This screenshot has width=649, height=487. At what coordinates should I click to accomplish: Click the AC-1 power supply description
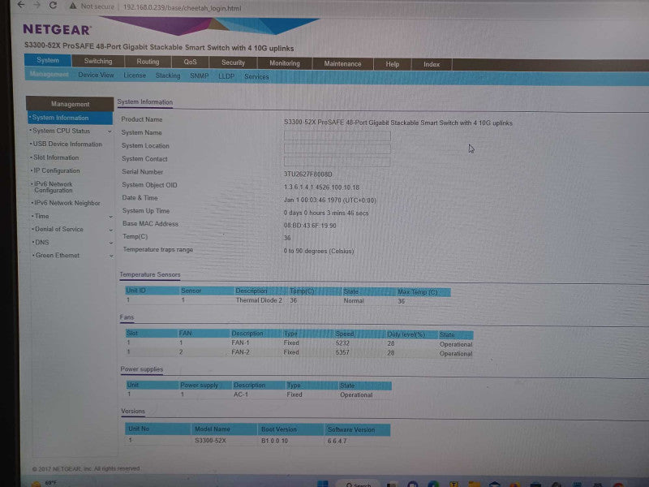click(241, 394)
